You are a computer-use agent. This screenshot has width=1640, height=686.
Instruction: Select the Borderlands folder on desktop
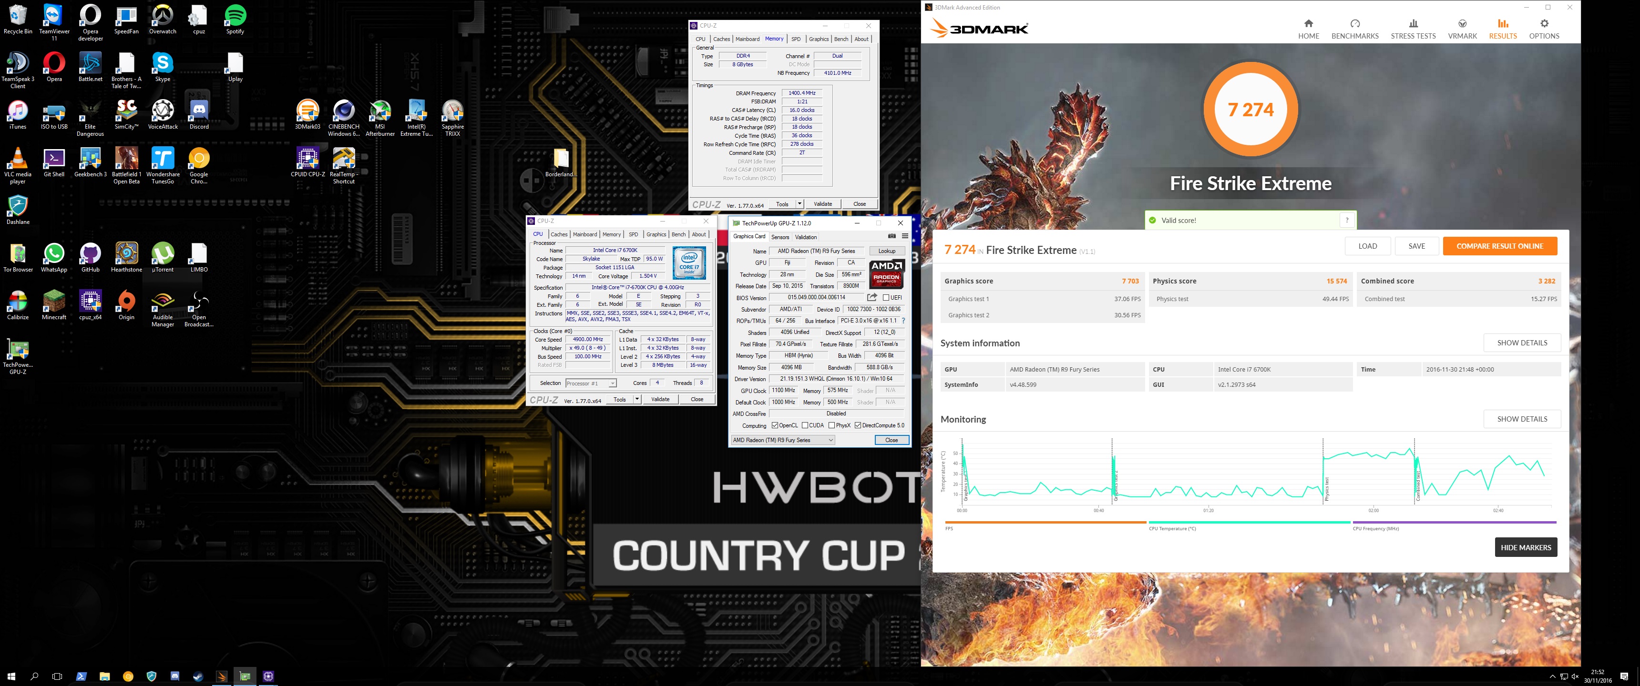click(561, 162)
